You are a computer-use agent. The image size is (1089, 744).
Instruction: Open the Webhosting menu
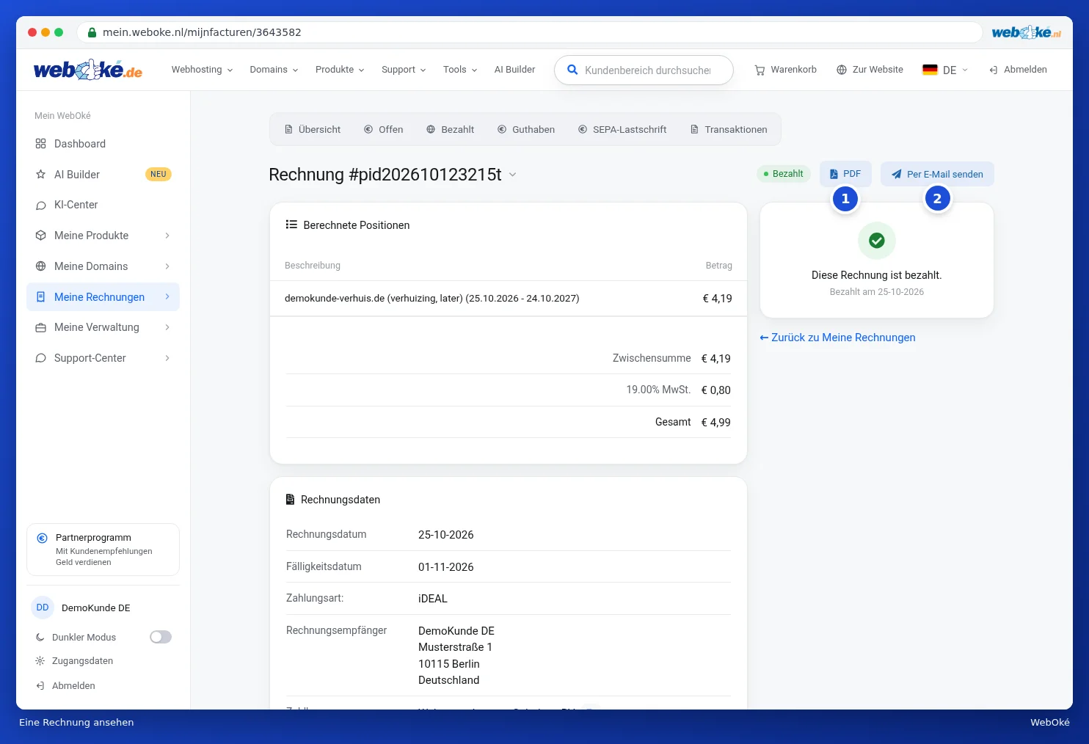click(202, 70)
